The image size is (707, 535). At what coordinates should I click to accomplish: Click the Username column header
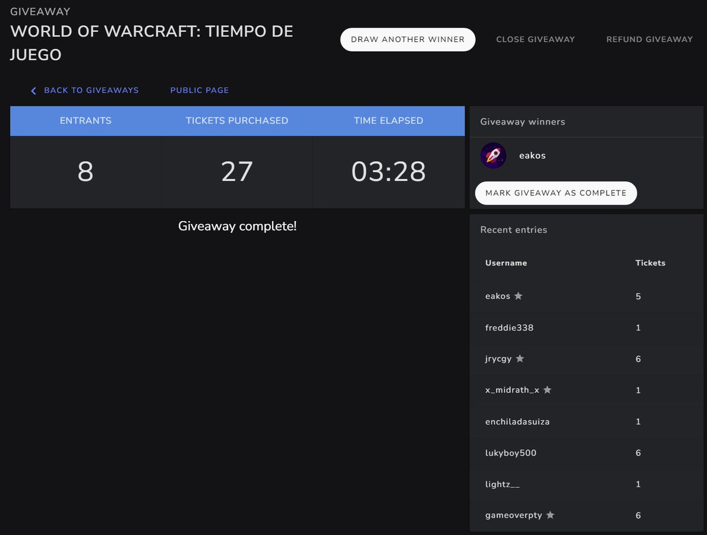506,263
